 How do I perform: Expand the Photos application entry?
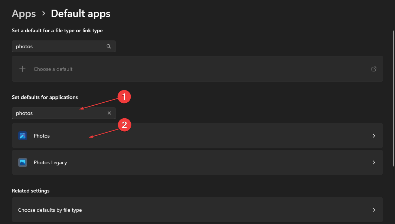click(197, 136)
